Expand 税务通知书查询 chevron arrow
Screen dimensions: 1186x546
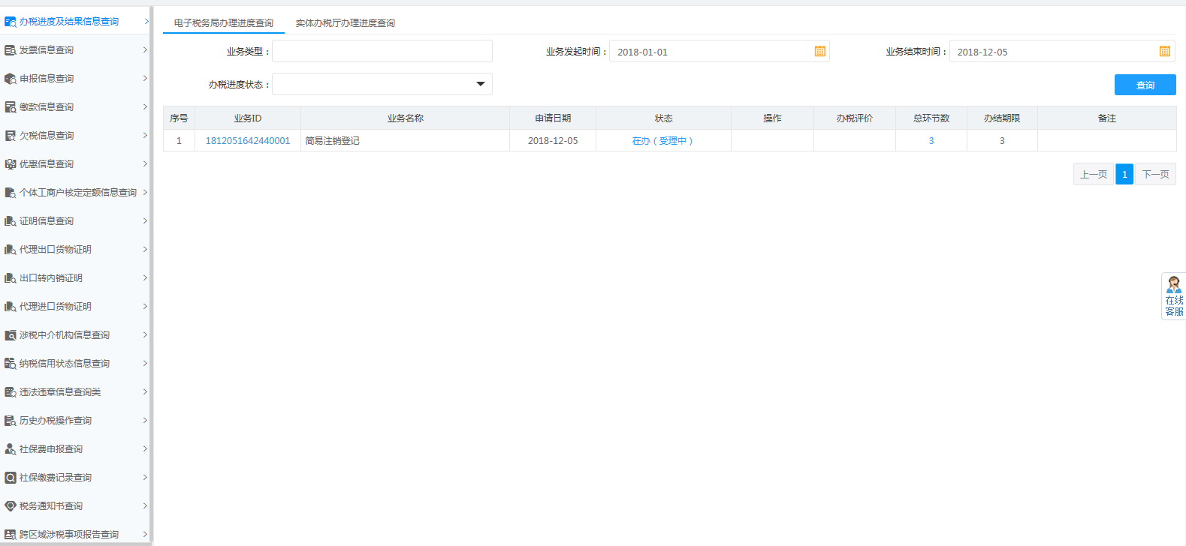[145, 505]
